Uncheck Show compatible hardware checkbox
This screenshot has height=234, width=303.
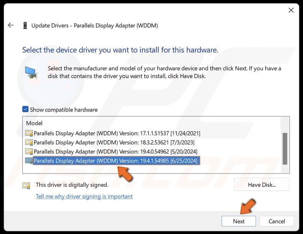point(25,109)
